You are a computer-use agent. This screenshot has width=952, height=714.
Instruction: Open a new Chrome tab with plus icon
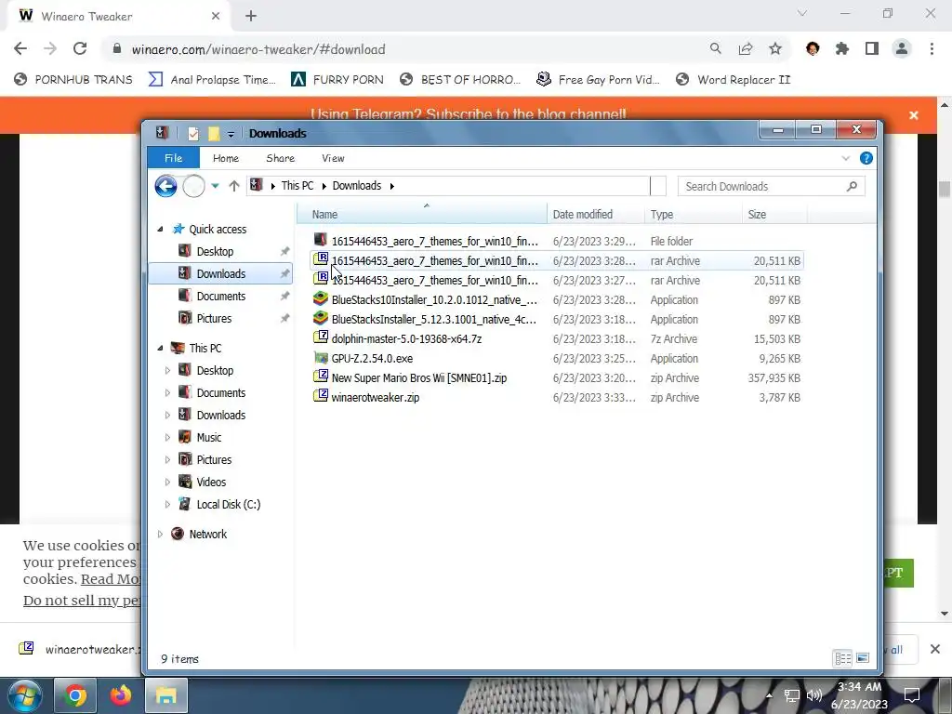coord(251,17)
